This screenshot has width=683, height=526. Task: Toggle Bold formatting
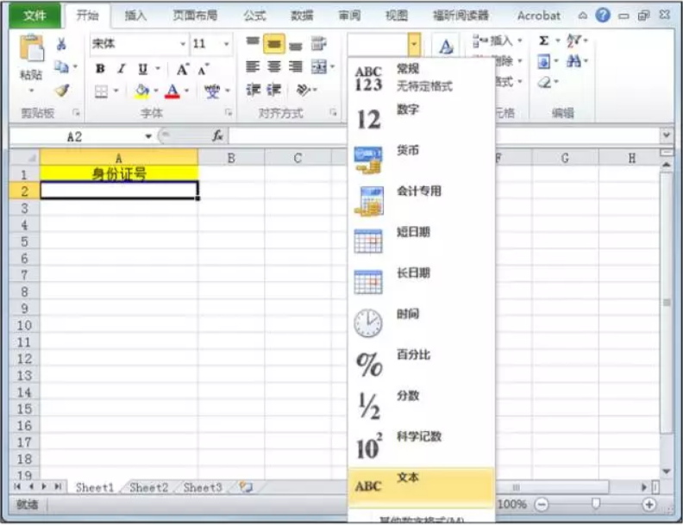coord(100,68)
